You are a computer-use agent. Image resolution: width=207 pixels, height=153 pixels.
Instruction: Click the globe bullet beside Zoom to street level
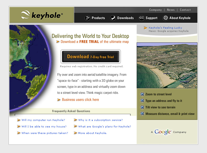tap(142, 94)
